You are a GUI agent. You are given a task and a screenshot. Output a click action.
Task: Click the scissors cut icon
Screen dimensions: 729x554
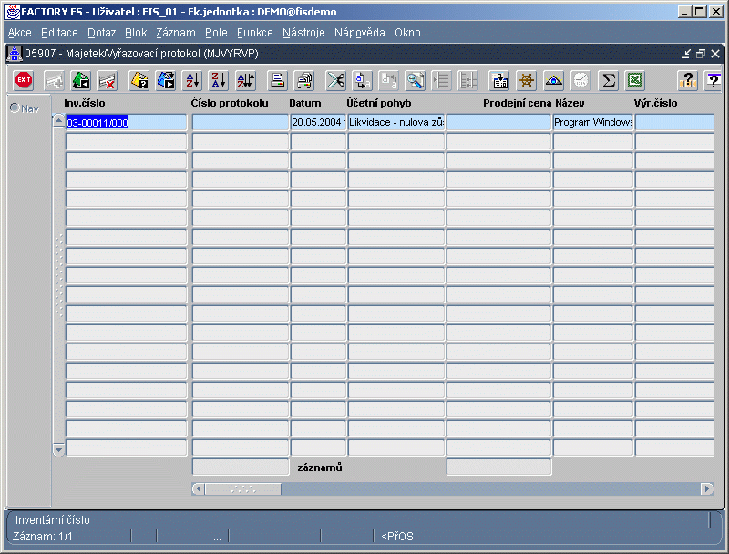pos(335,80)
